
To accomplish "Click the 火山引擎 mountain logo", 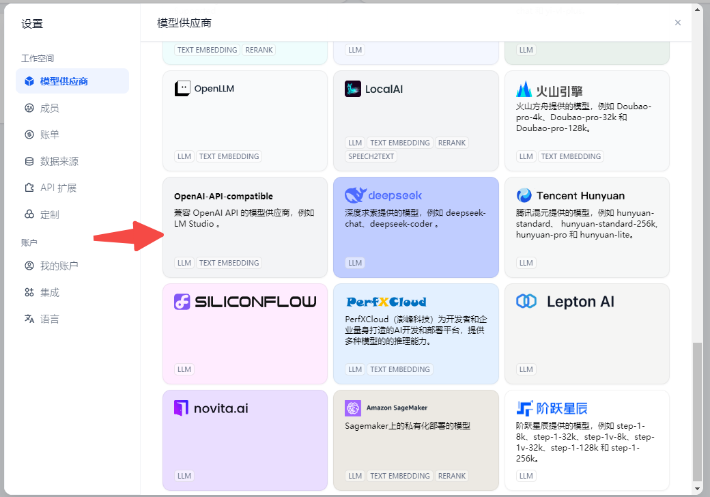I will pyautogui.click(x=524, y=89).
